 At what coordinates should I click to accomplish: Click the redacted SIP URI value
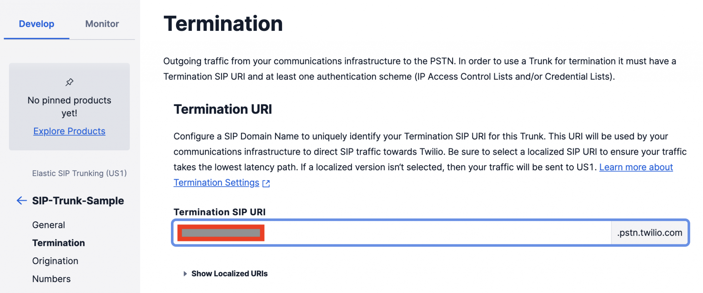click(221, 233)
